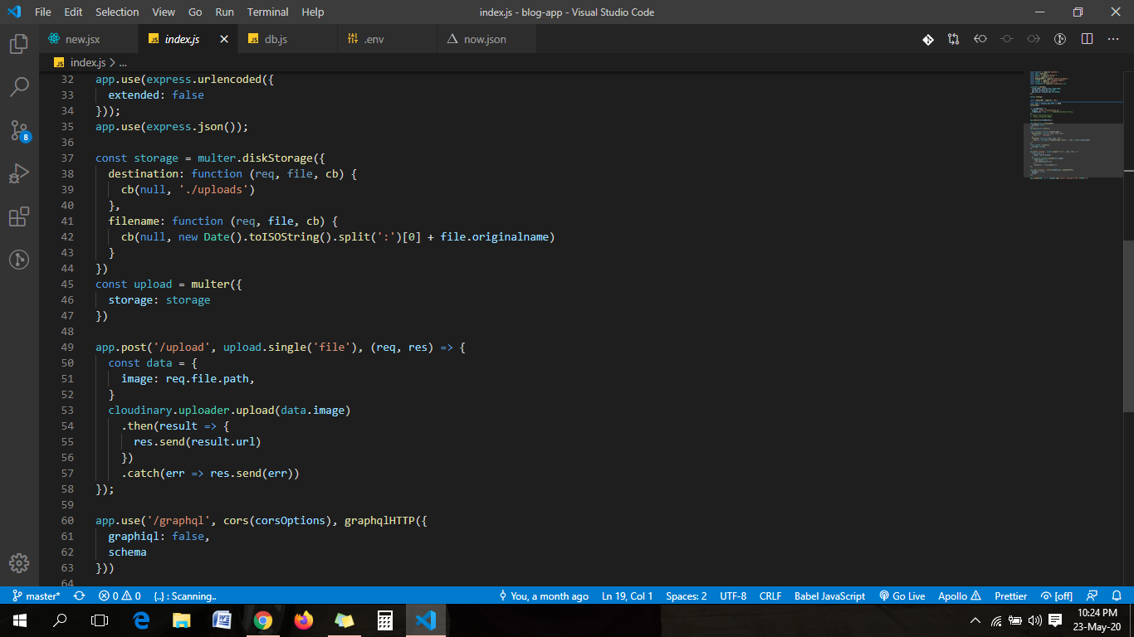Click the working file revision circle icon
Screen dimensions: 1134x637
1007,39
